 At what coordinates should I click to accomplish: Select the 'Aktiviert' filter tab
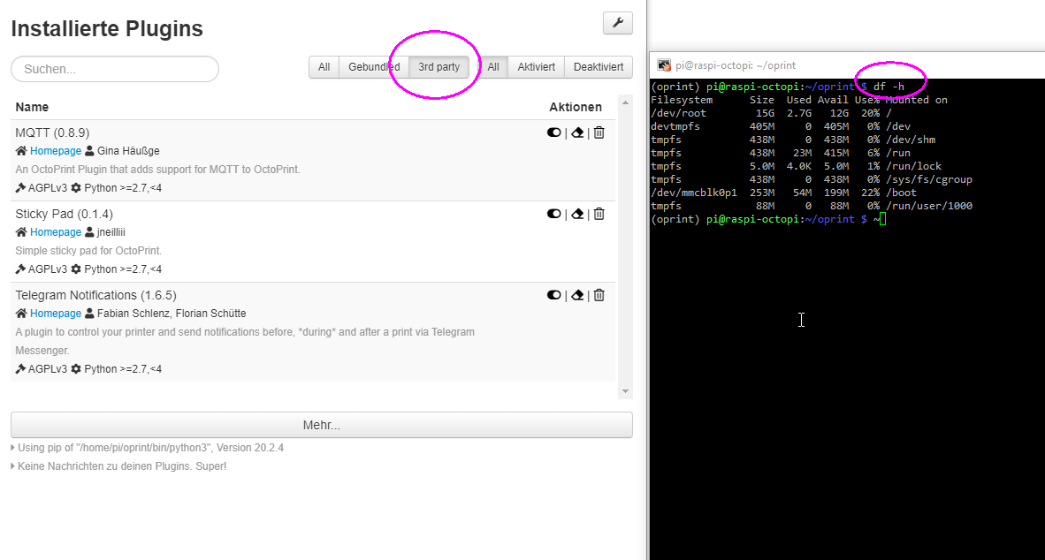pos(535,66)
